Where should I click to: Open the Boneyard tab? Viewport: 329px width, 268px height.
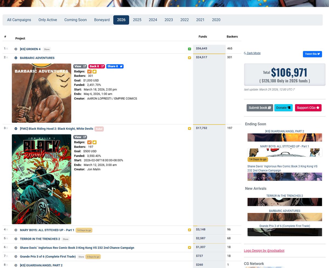(102, 20)
